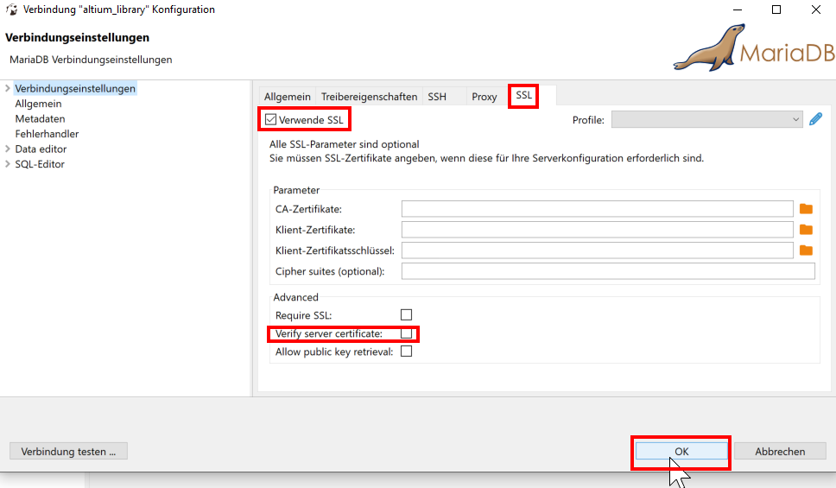Enable Verify server certificate checkbox
The image size is (836, 488).
(x=406, y=333)
